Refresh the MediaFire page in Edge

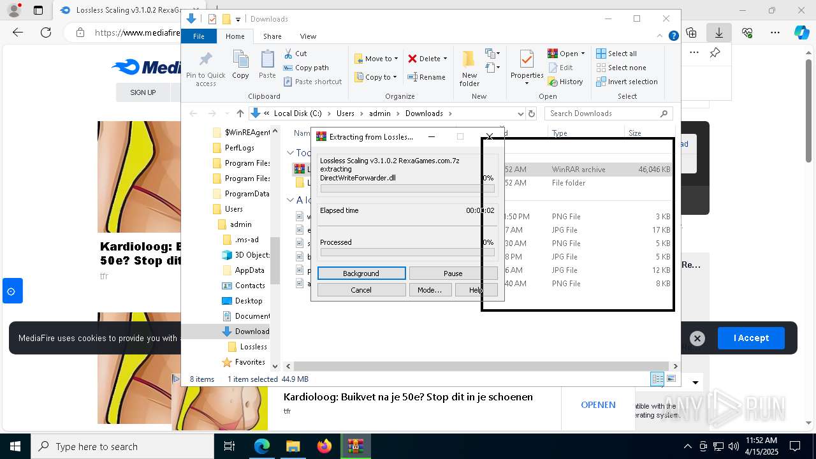tap(46, 33)
